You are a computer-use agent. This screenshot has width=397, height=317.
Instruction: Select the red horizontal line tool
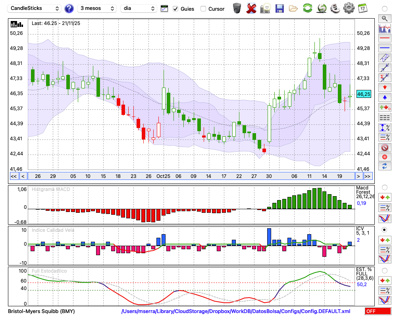pyautogui.click(x=384, y=38)
